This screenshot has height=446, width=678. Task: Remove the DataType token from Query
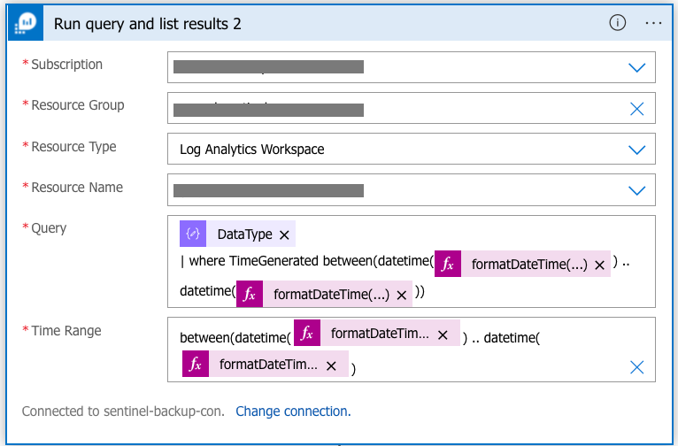284,235
